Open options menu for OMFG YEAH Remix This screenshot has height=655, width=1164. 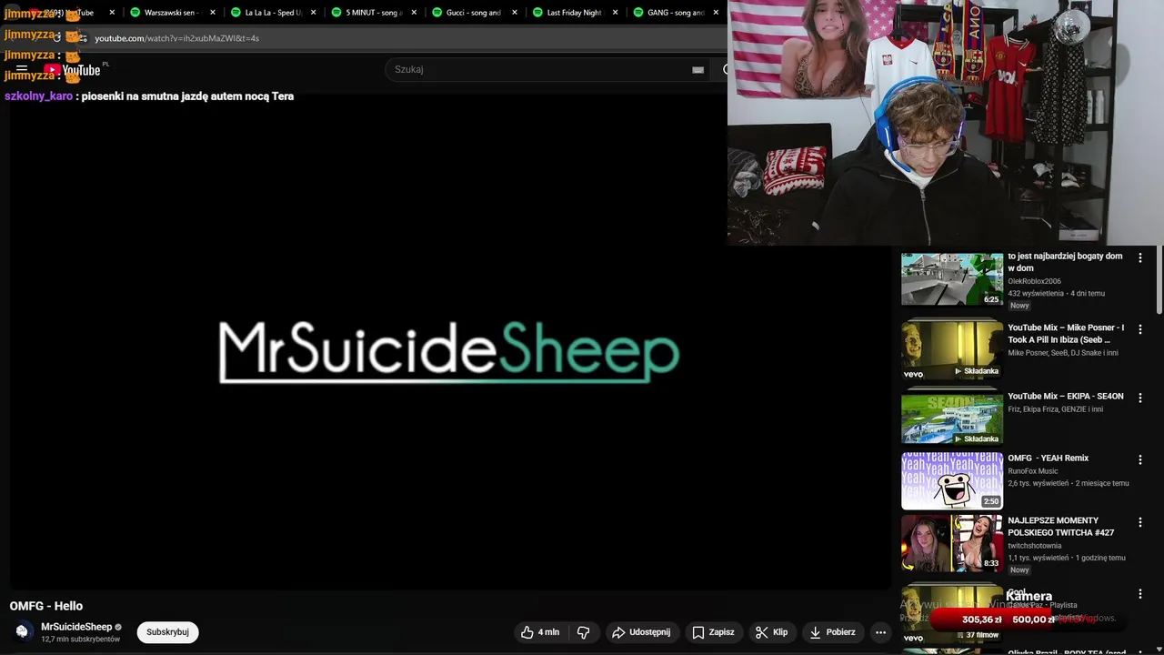tap(1140, 460)
